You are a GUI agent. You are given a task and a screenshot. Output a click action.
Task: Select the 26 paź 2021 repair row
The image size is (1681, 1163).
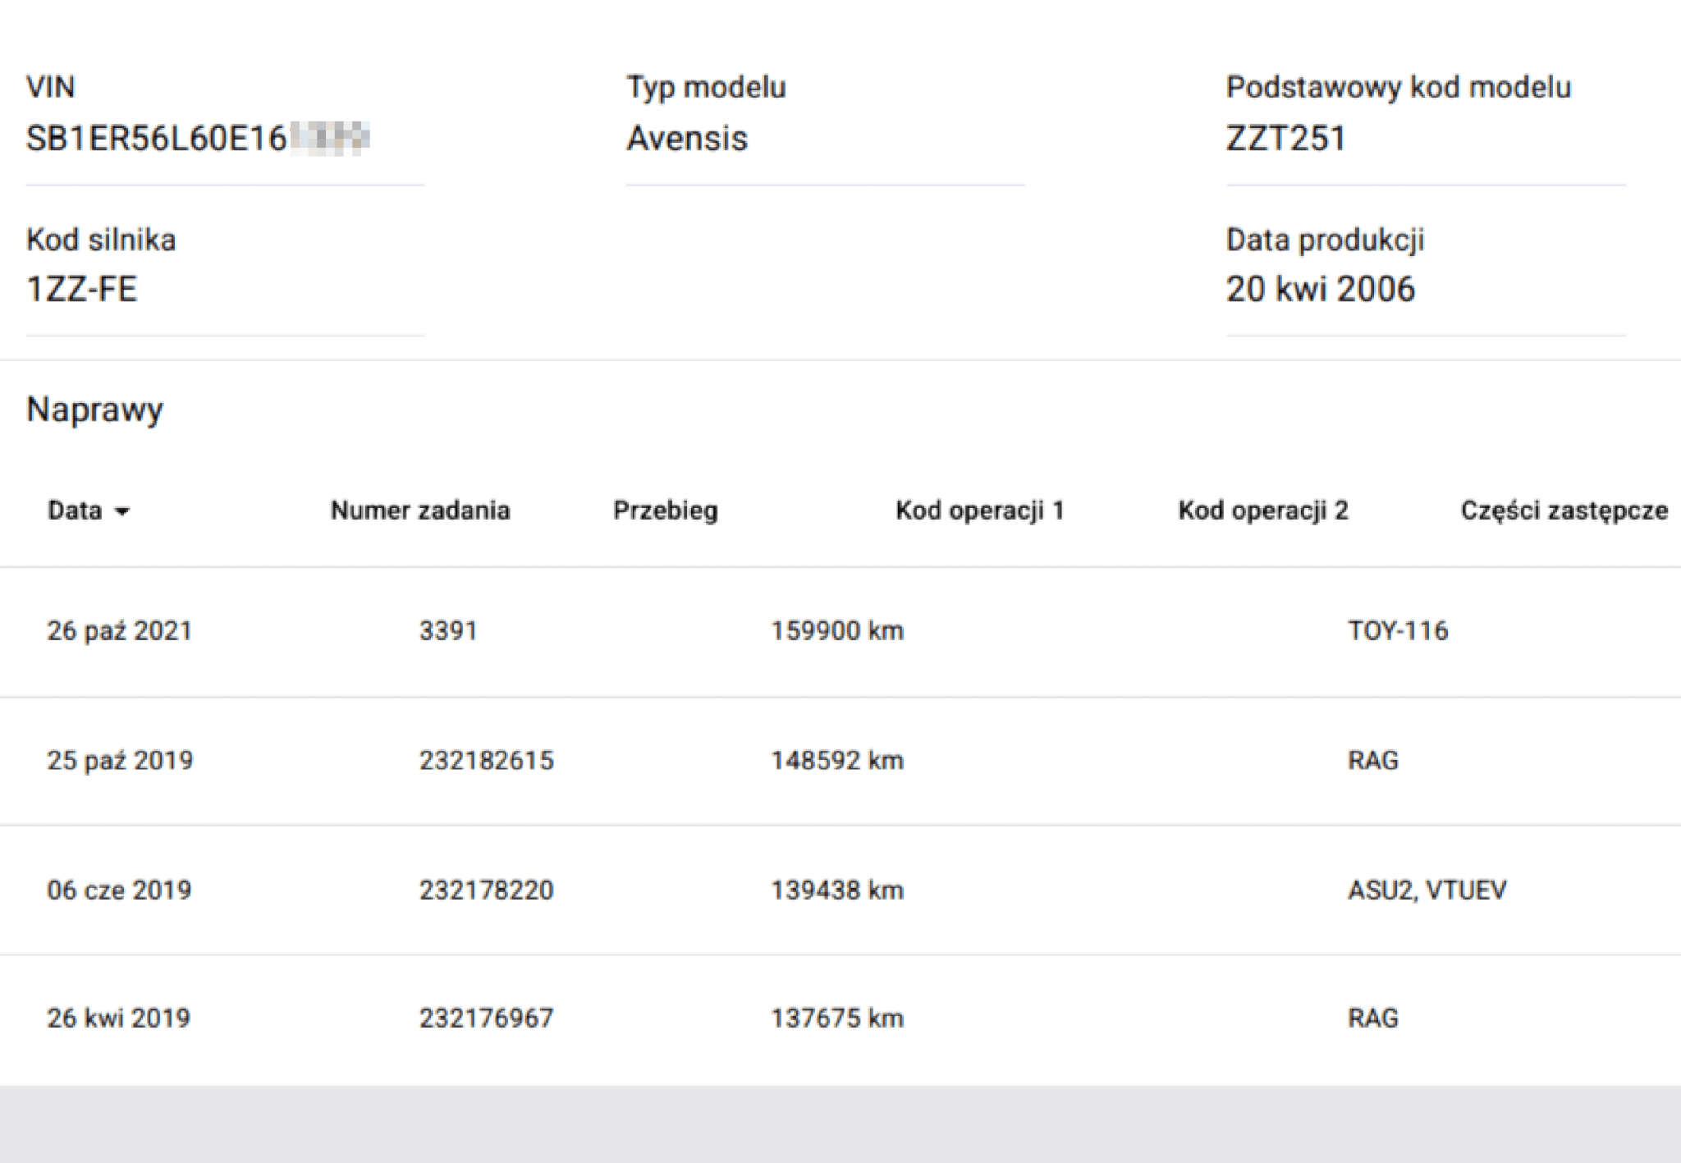point(120,630)
